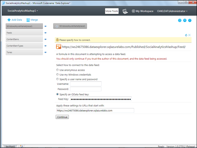
Task: Click the version number in status bar
Action: click(181, 146)
